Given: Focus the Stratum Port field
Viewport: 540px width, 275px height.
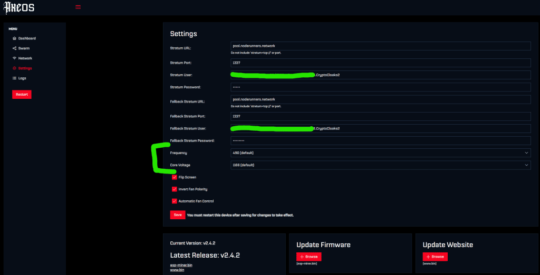Looking at the screenshot, I should pos(381,63).
